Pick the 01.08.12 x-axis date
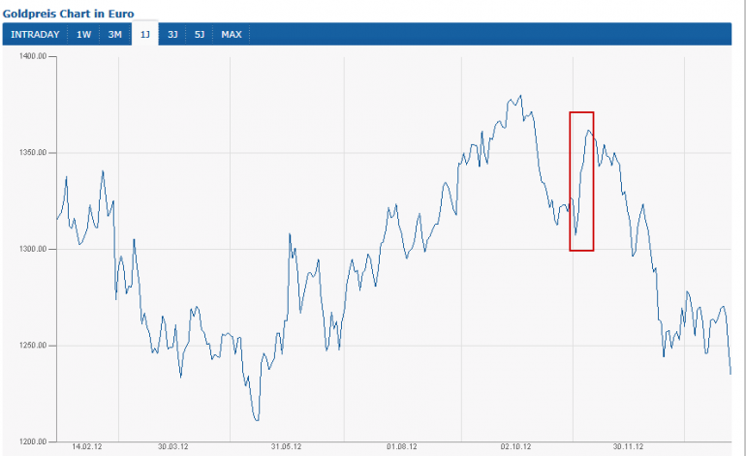746x456 pixels. coord(401,447)
